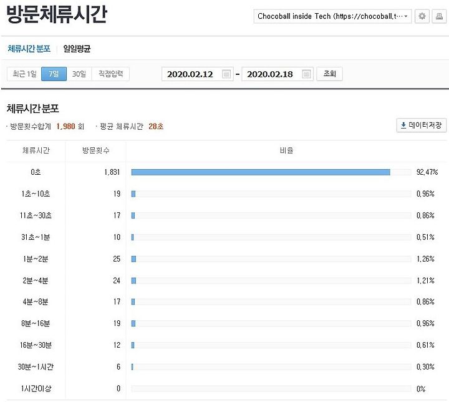The height and width of the screenshot is (402, 449).
Task: Click the print icon button
Action: [439, 16]
